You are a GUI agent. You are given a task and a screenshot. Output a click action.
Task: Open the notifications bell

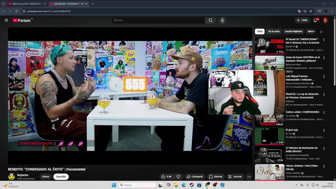(315, 20)
